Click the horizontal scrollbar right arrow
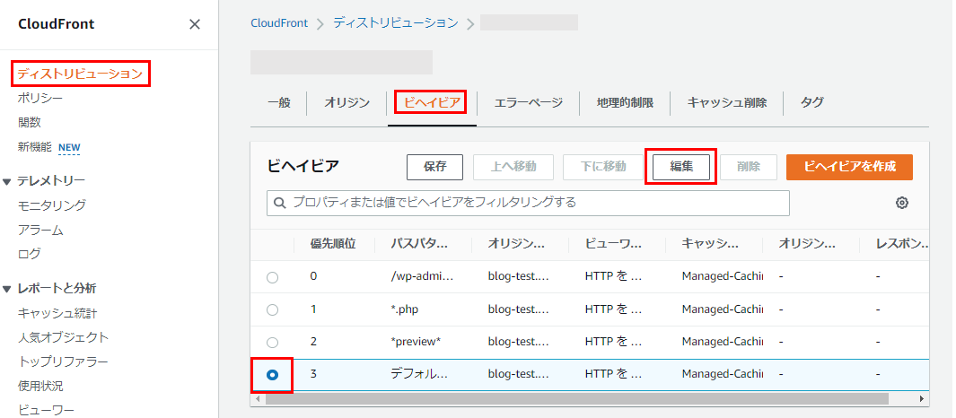 (x=922, y=398)
